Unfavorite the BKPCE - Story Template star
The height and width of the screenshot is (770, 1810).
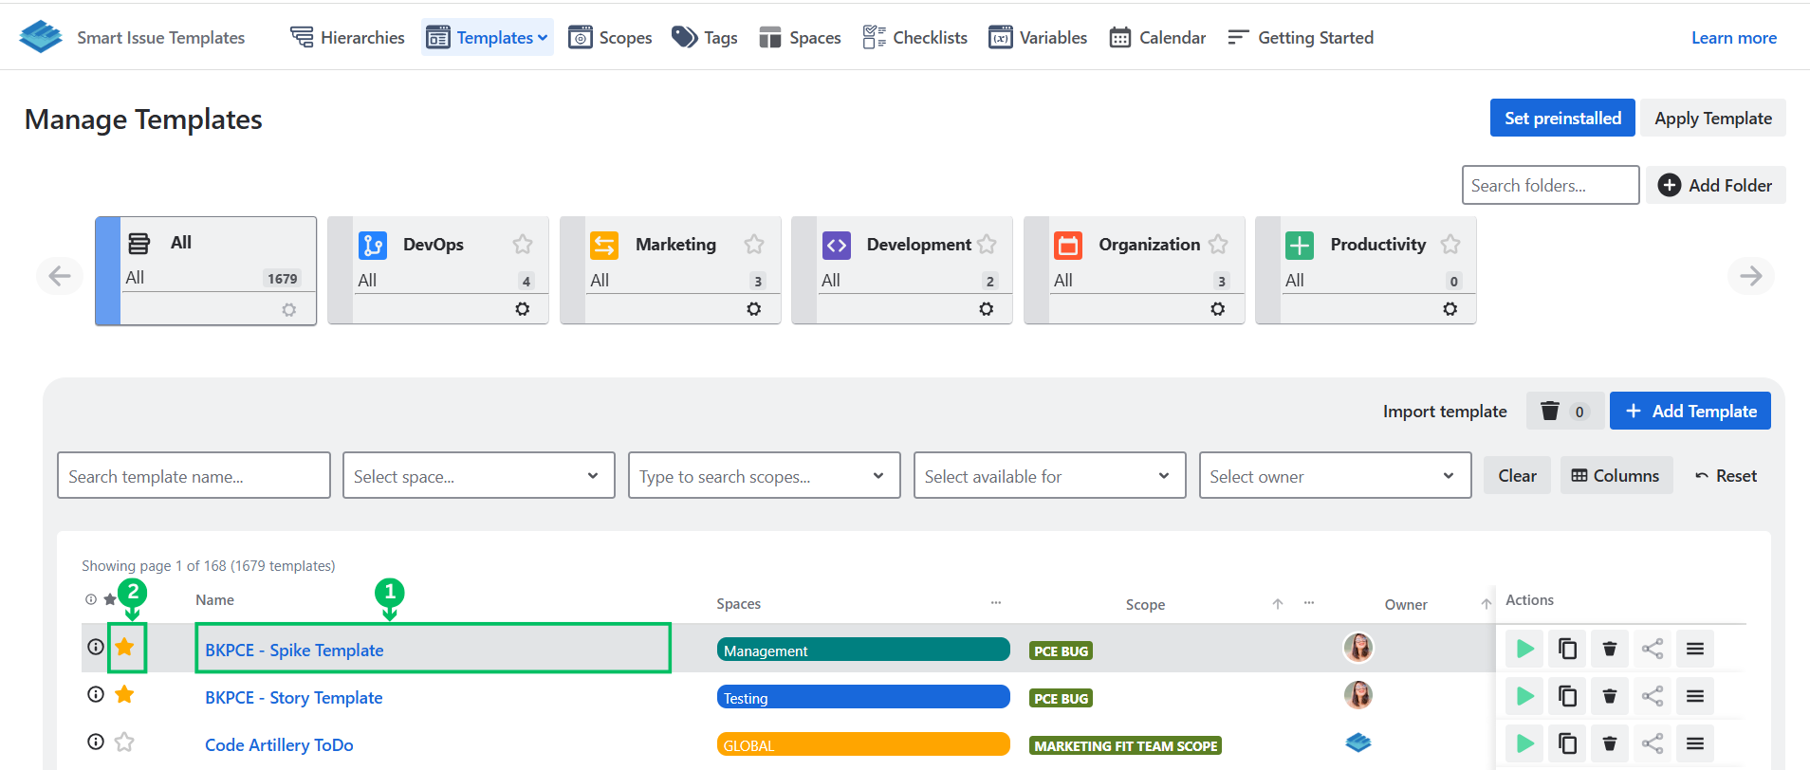(x=124, y=694)
